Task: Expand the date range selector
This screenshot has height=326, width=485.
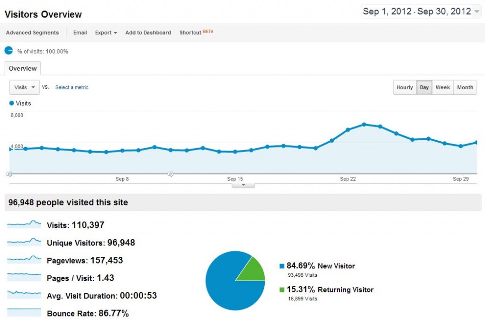Action: [421, 11]
